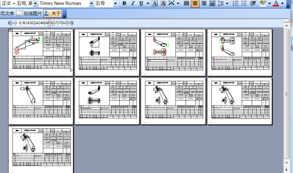
Task: Open the 范文库 template library
Action: coord(7,13)
